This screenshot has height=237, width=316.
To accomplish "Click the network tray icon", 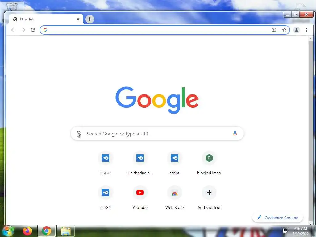I will click(285, 231).
